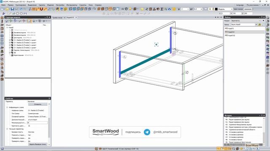Toggle the layer lock icon

tap(213, 9)
